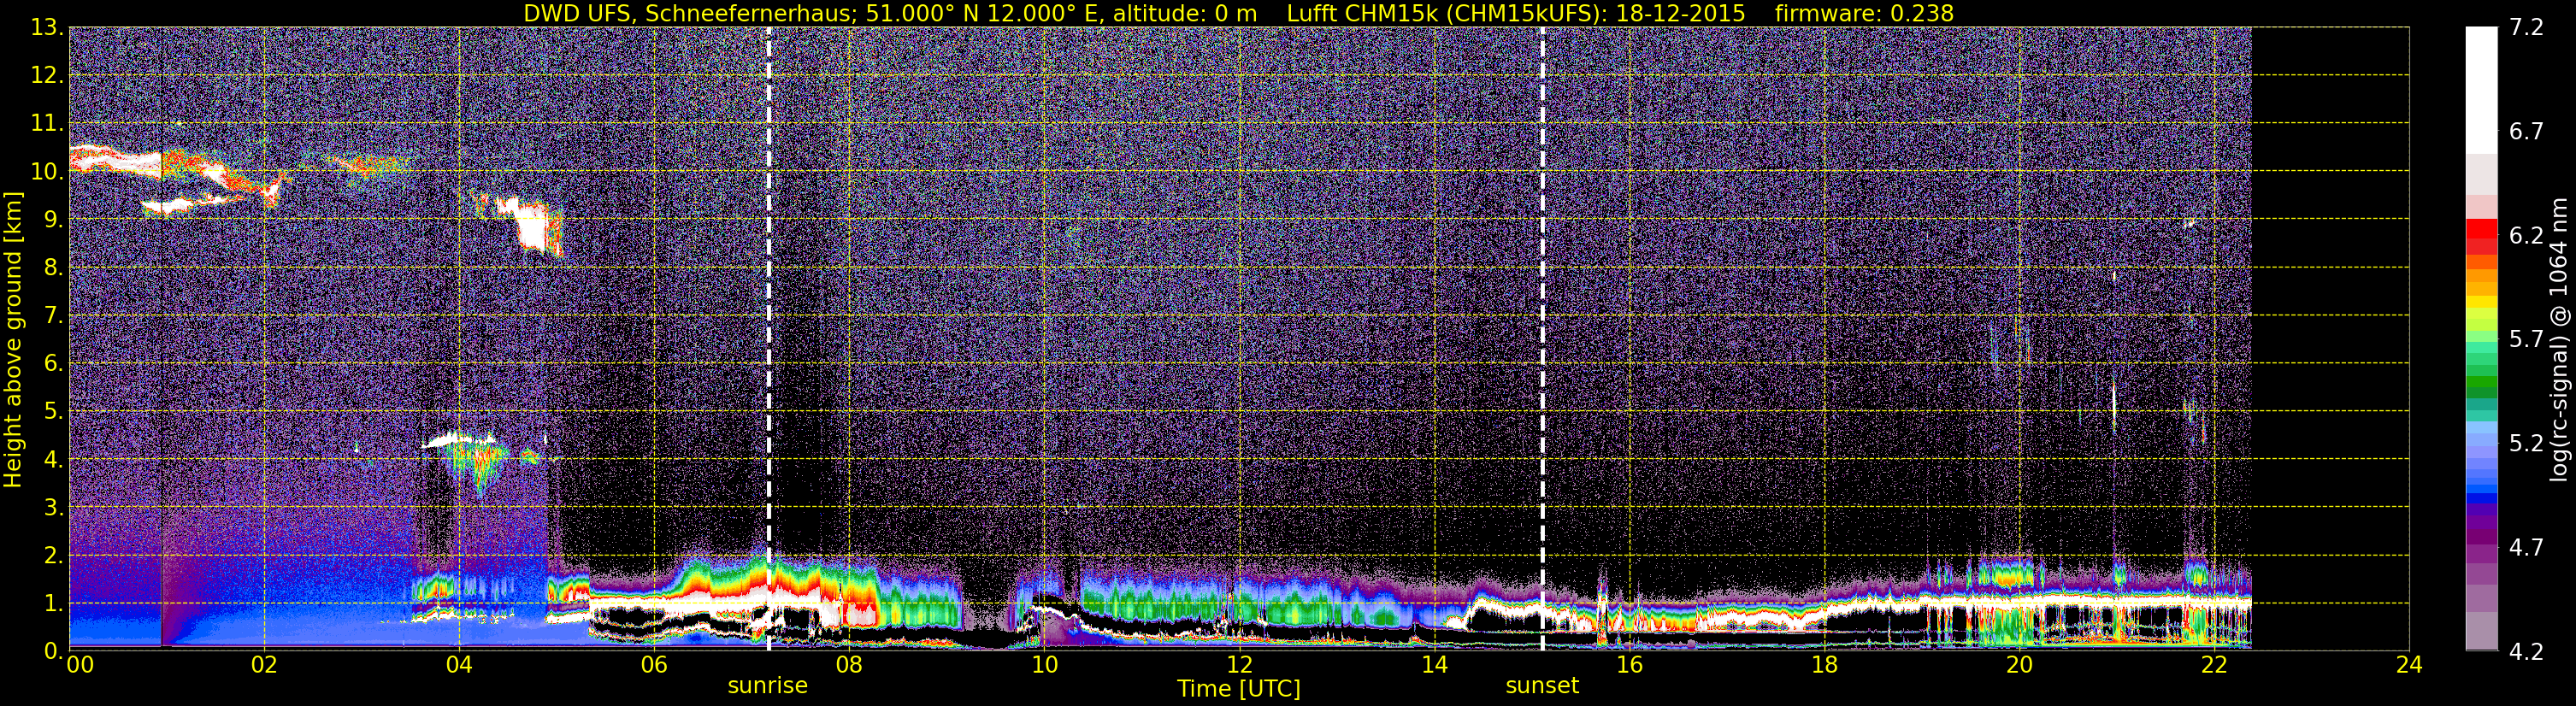The width and height of the screenshot is (2576, 706).
Task: Click the x-axis tick label '06'
Action: (x=654, y=665)
